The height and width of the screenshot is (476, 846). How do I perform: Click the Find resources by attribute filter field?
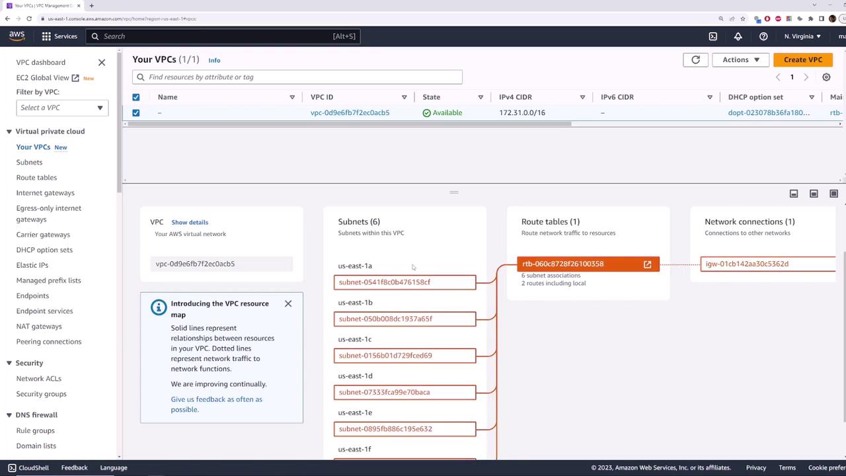coord(297,77)
